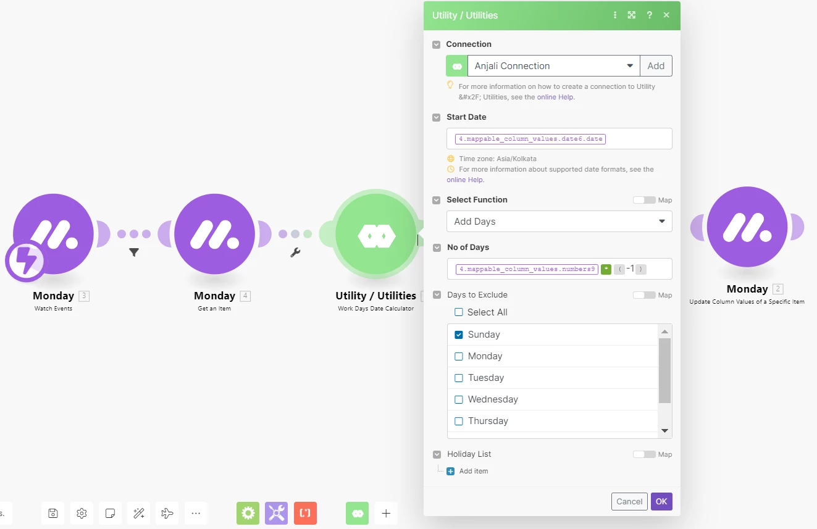817x529 pixels.
Task: Click the green connection icon beside Anjali Connection
Action: click(457, 66)
